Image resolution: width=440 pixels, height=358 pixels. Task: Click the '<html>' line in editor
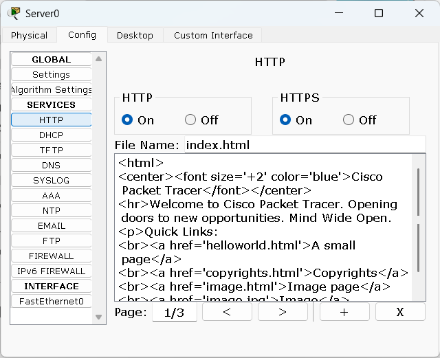pos(141,163)
